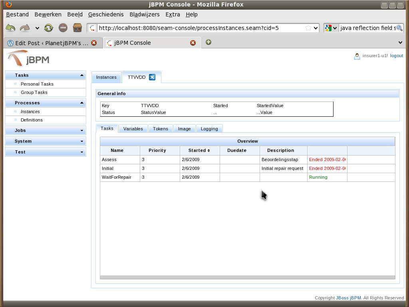
Task: Click the user icon beside insurer1-u1
Action: click(357, 56)
